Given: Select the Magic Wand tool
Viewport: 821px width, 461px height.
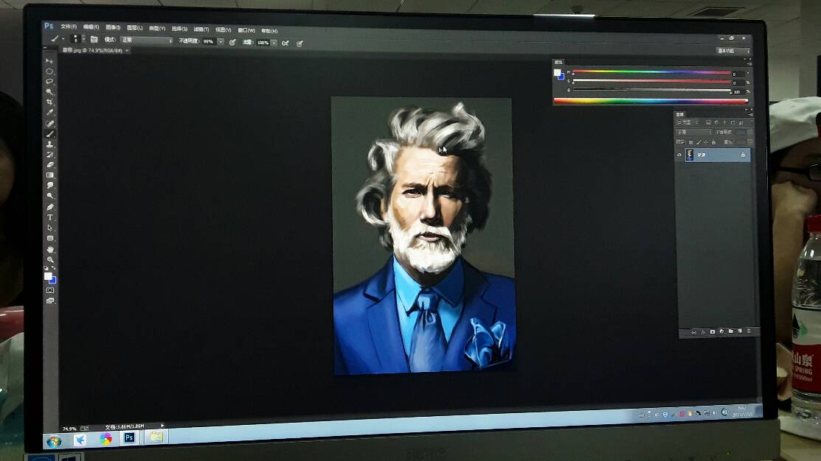Looking at the screenshot, I should (x=49, y=92).
